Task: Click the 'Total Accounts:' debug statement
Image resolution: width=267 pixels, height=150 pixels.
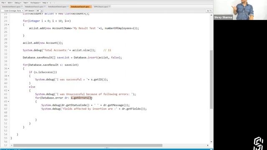Action: (x=59, y=50)
